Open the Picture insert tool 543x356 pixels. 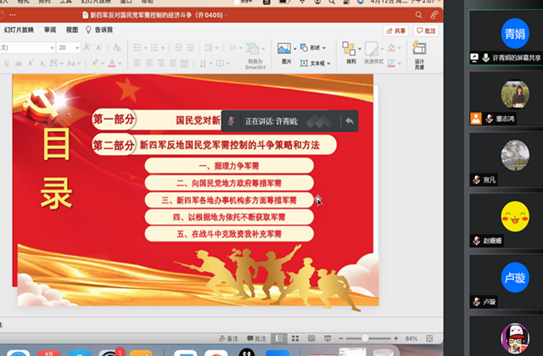285,50
